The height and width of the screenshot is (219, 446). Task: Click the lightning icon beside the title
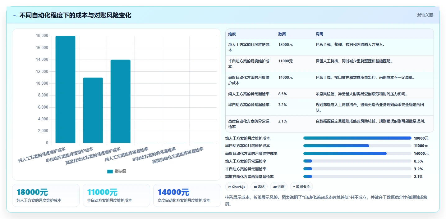point(15,16)
